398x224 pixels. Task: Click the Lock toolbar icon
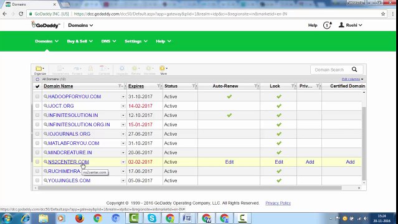90,70
